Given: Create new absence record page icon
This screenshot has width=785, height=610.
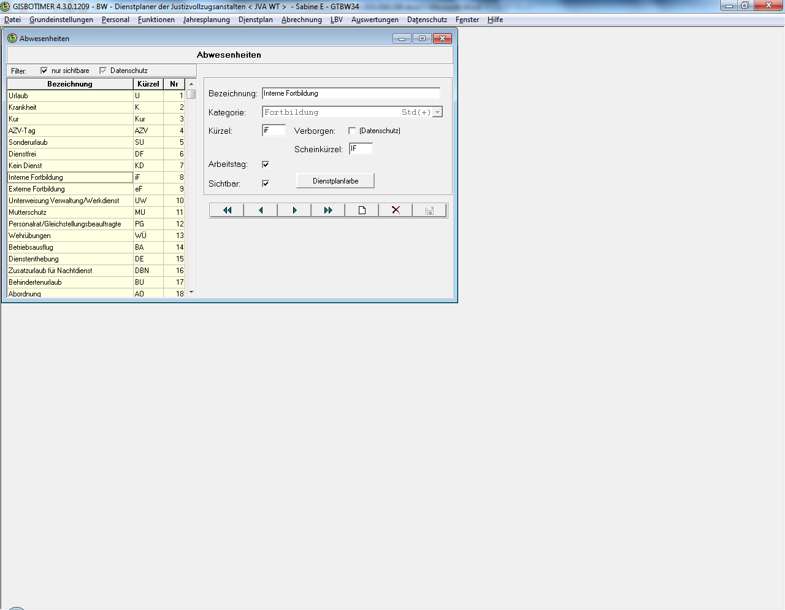Looking at the screenshot, I should point(362,210).
